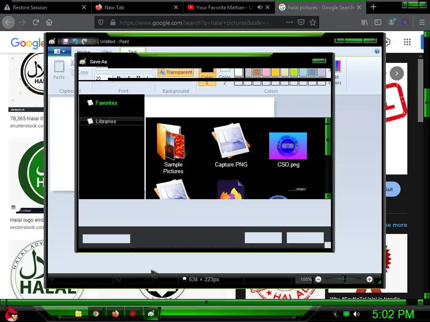
Task: Open a new browser tab with plus
Action: (x=373, y=7)
